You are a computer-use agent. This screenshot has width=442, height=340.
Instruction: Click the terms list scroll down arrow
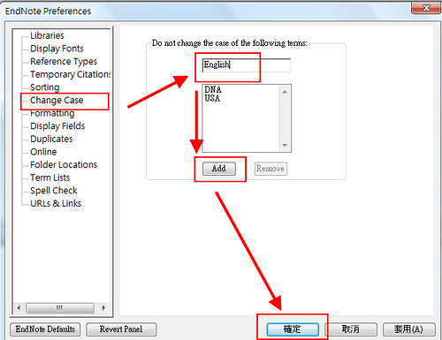point(285,145)
